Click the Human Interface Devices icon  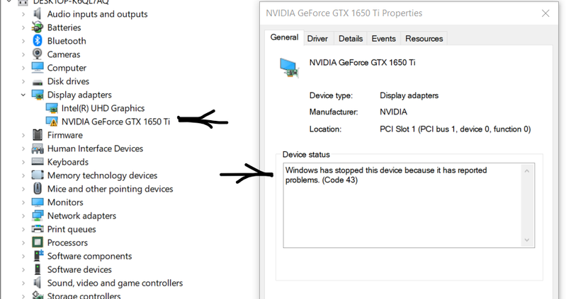click(x=37, y=148)
